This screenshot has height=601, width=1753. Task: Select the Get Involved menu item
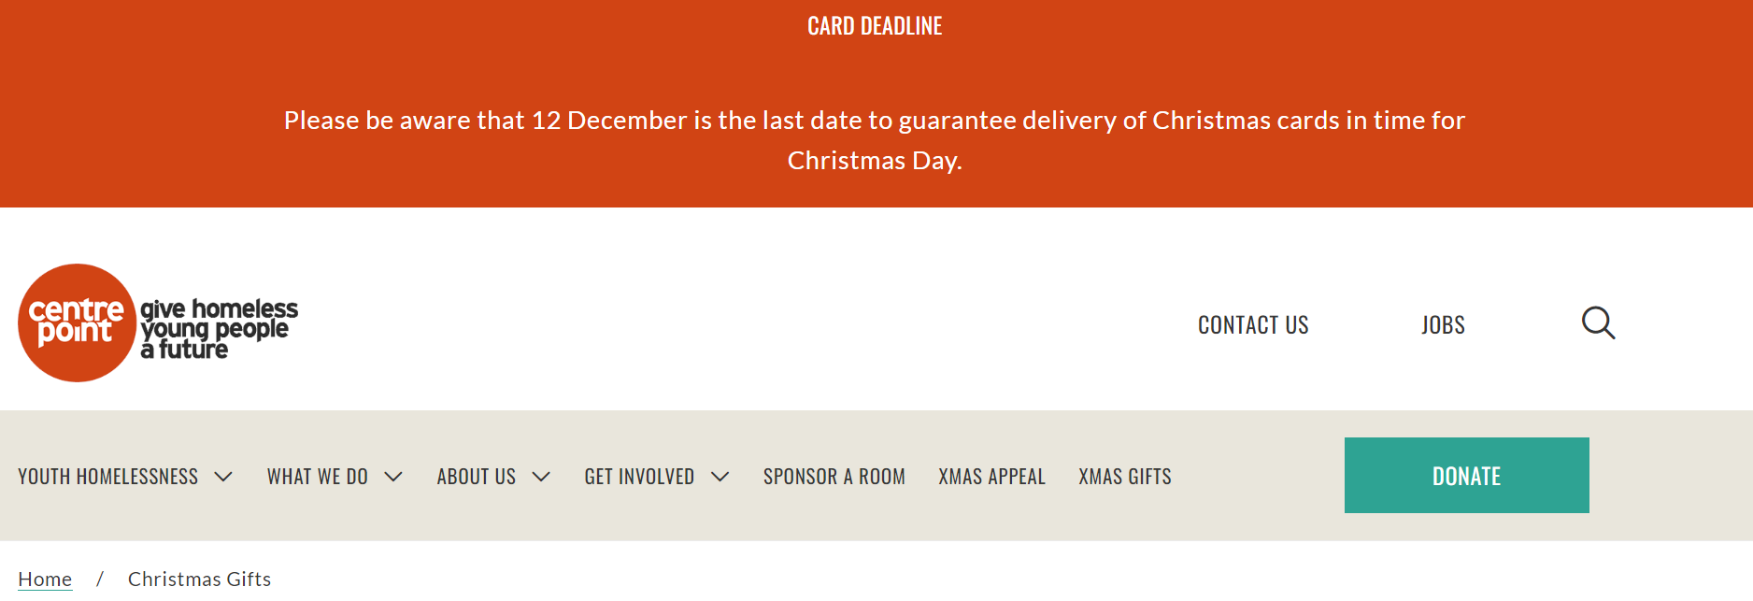pos(639,477)
